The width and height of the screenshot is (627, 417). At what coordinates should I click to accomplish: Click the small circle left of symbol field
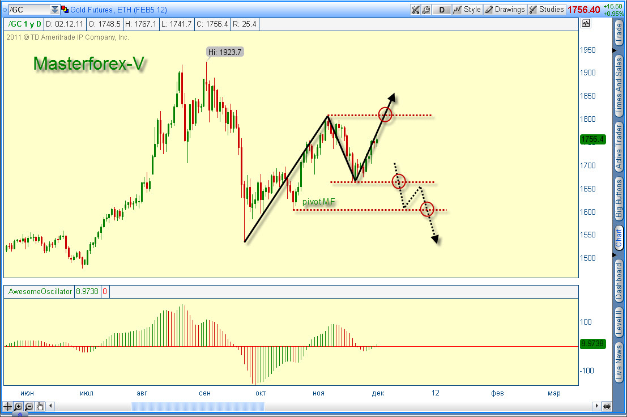(5, 10)
